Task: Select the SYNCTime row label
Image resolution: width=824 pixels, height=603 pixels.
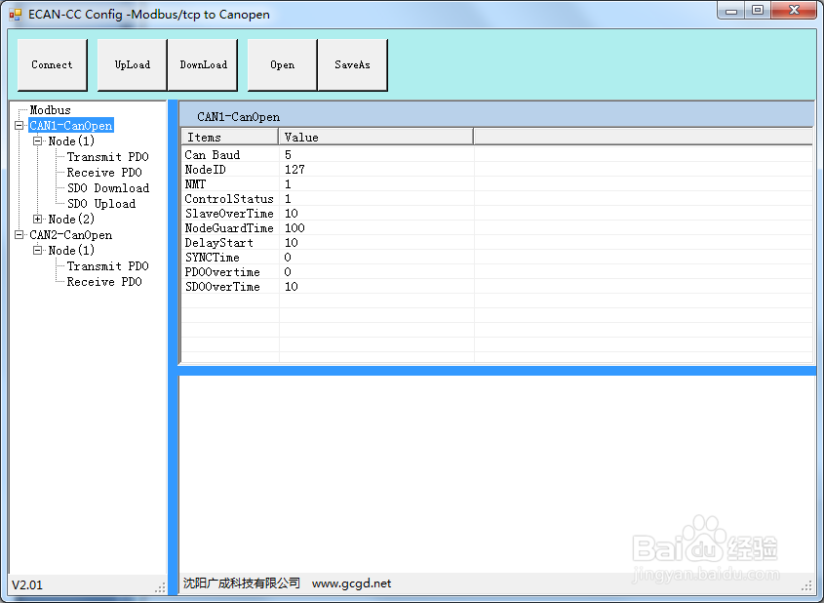Action: [x=213, y=258]
